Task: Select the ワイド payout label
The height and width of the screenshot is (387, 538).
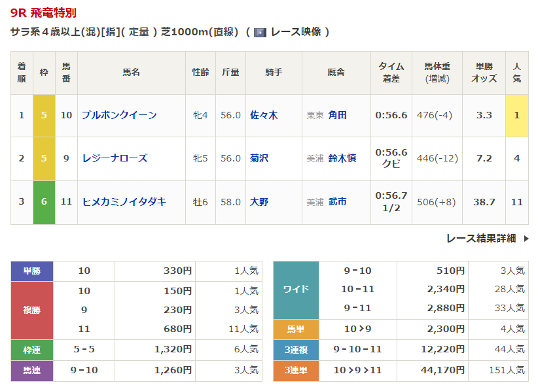Action: point(295,290)
